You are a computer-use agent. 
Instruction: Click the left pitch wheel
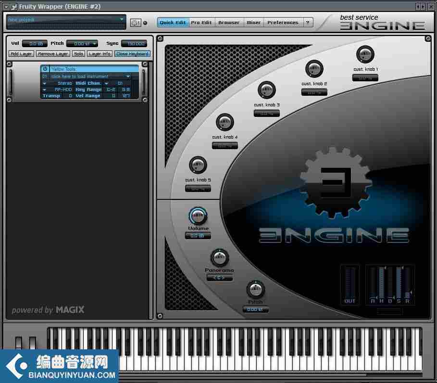click(18, 343)
